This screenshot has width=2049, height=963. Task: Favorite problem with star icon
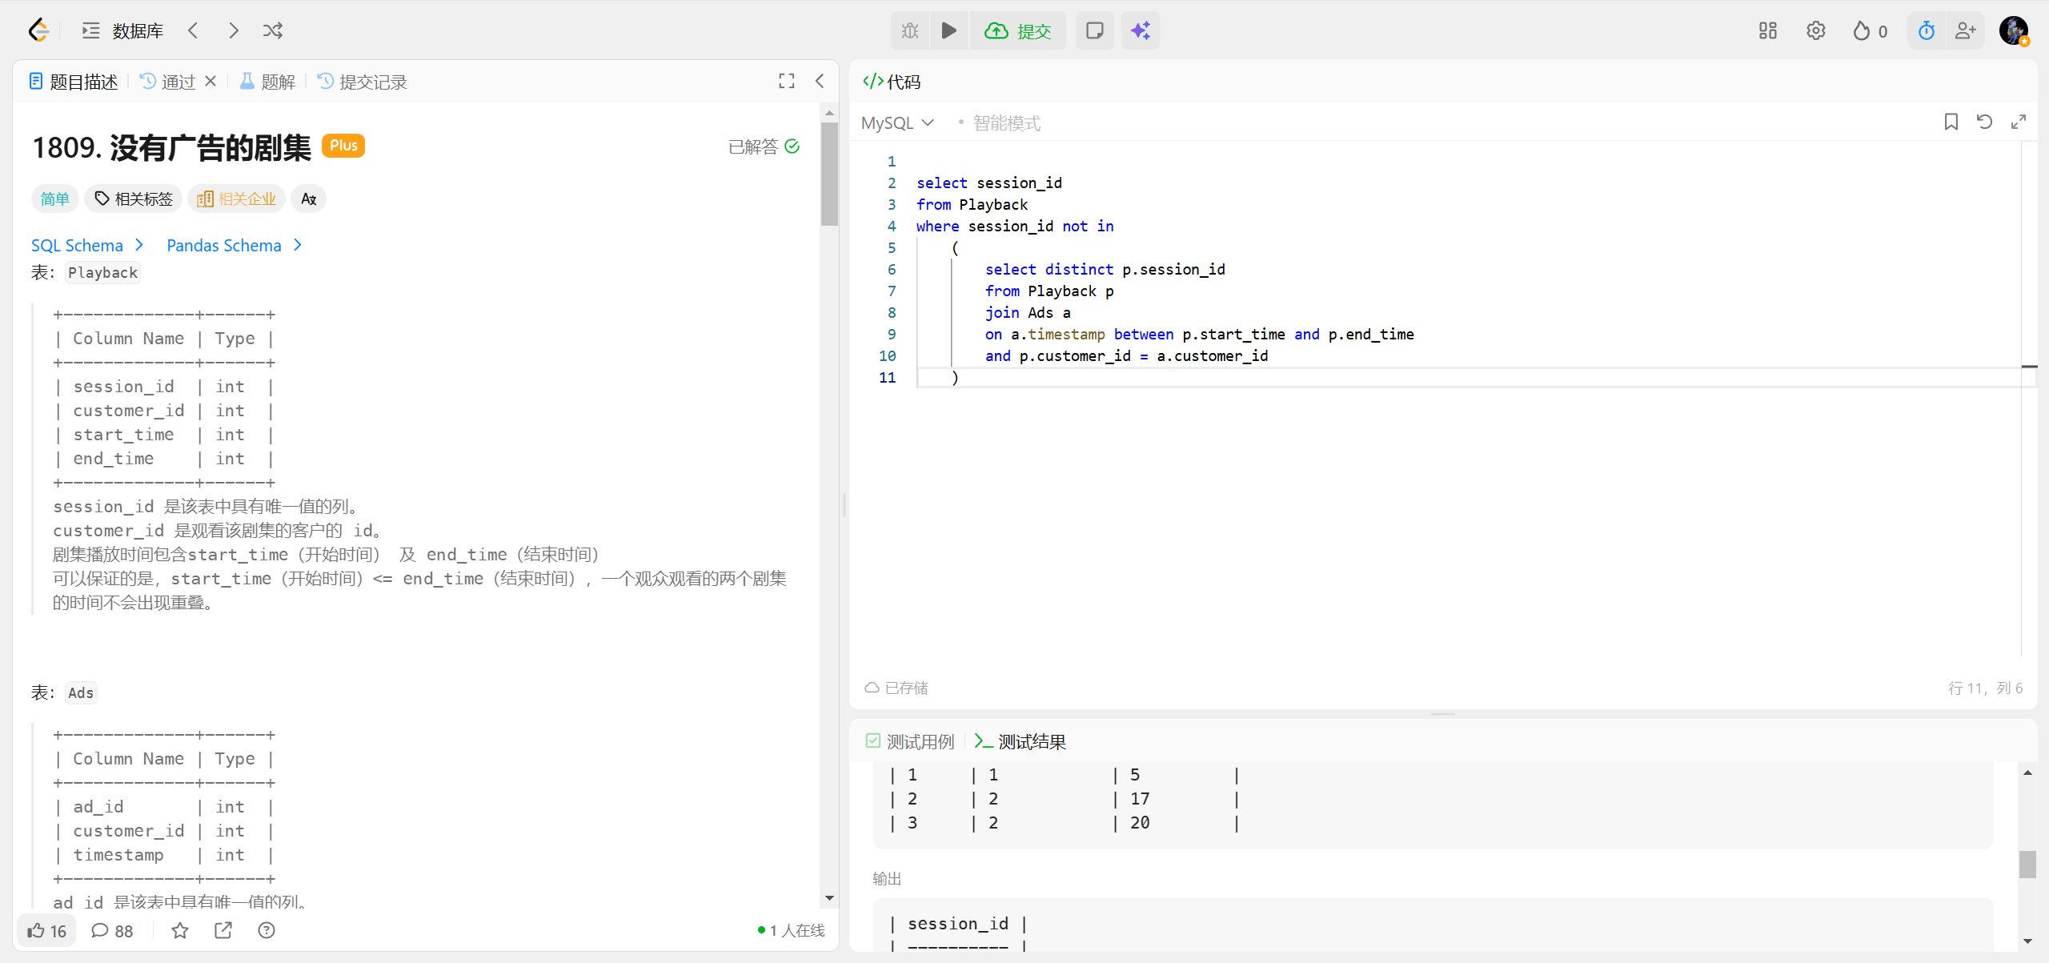point(180,930)
